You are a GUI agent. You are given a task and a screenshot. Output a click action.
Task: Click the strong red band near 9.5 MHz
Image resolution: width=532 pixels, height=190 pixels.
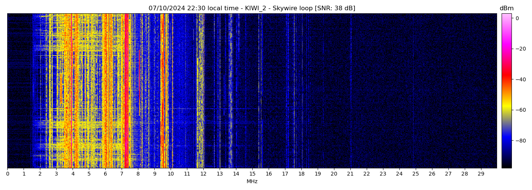(x=162, y=91)
